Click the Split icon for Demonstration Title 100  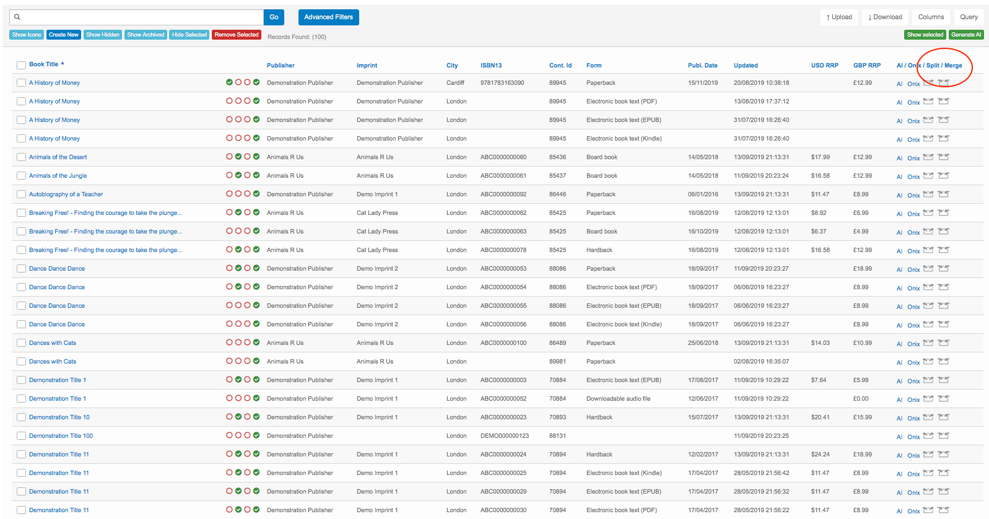tap(928, 436)
